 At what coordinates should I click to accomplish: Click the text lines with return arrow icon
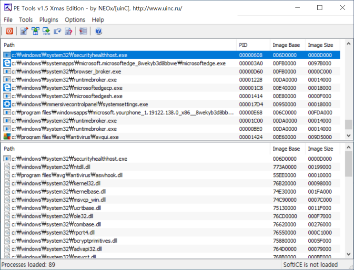point(57,31)
